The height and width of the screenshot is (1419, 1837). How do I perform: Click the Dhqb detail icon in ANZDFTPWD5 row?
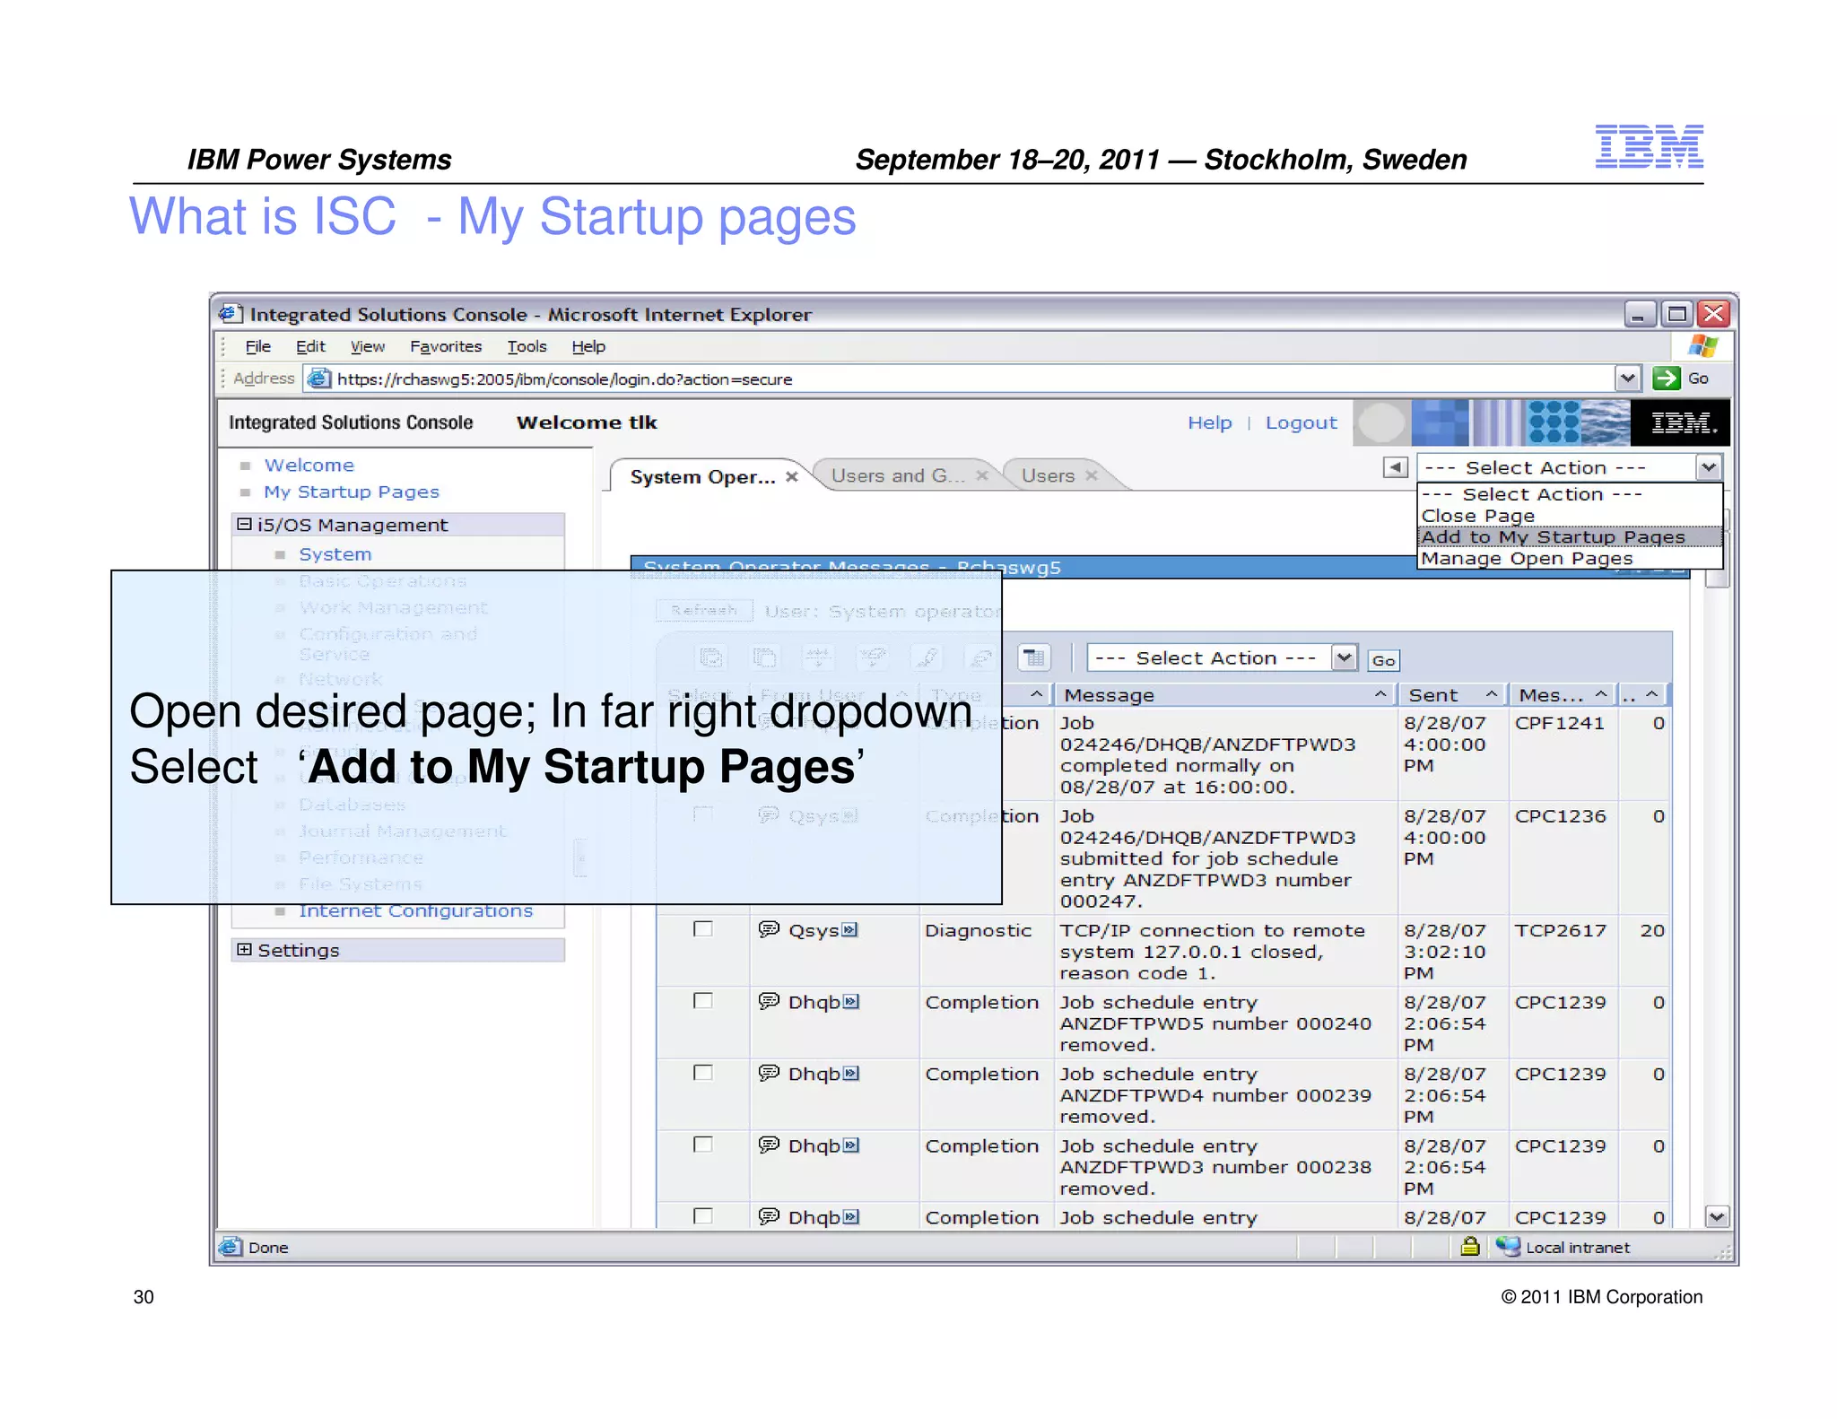(851, 1002)
